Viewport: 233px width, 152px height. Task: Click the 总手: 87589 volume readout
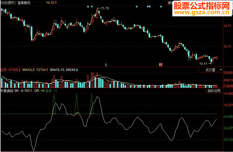[9, 70]
